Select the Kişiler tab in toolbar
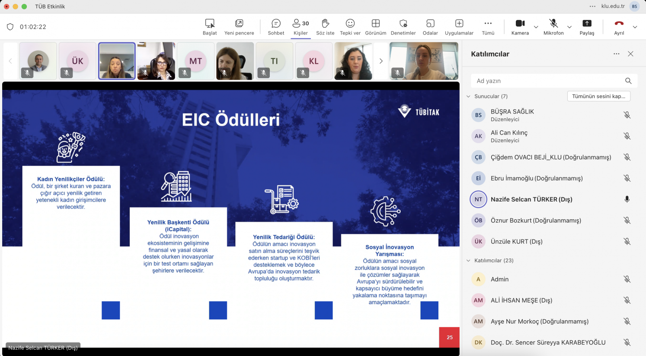This screenshot has height=356, width=646. pos(301,27)
